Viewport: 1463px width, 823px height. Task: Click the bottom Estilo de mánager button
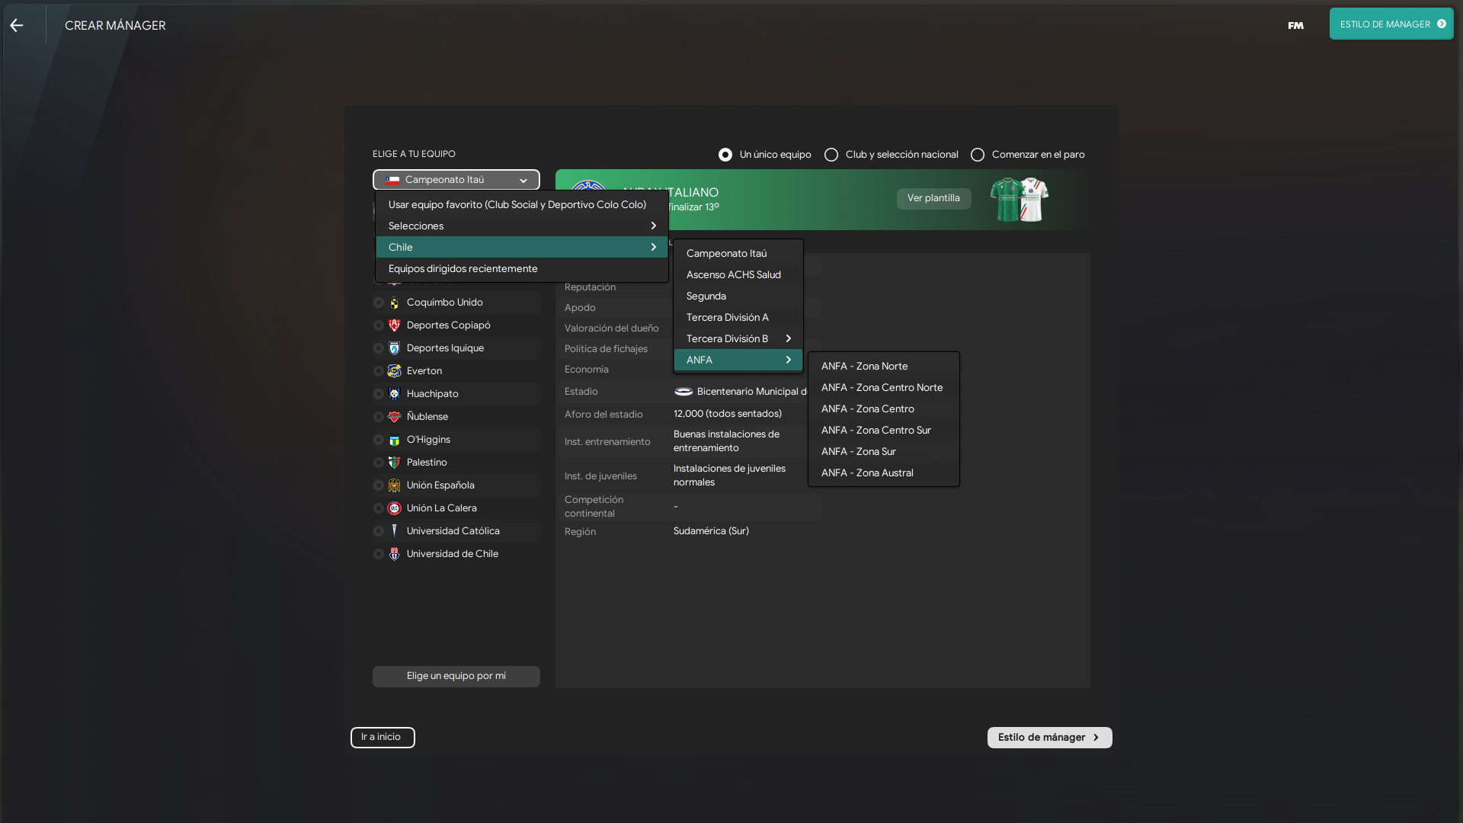point(1049,737)
